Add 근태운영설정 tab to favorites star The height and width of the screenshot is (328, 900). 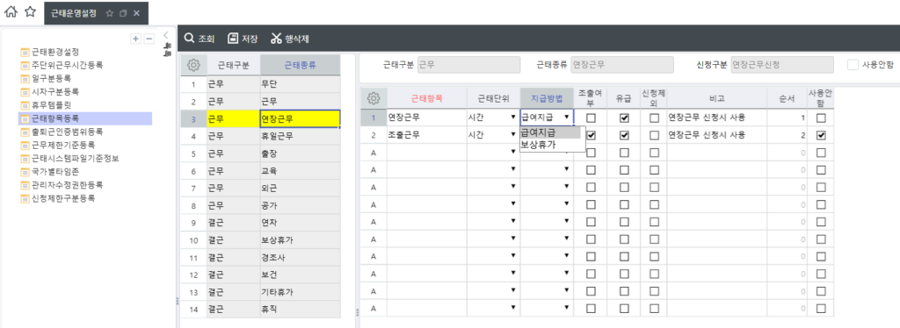click(109, 12)
